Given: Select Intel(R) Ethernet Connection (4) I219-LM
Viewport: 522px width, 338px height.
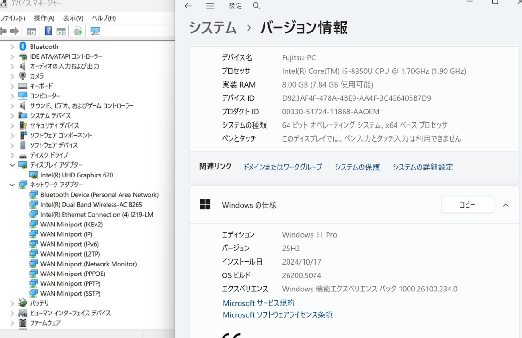Looking at the screenshot, I should coord(96,215).
